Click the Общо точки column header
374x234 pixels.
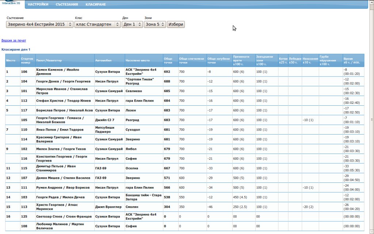pyautogui.click(x=168, y=60)
